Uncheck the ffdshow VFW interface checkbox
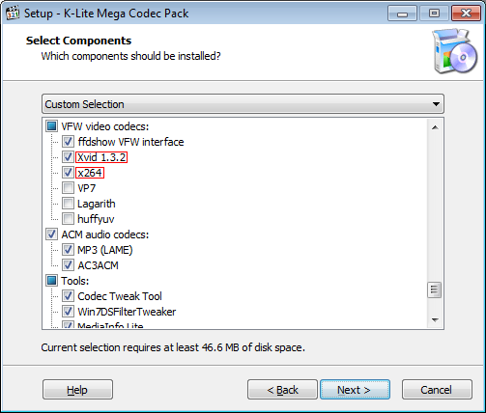This screenshot has width=486, height=413. (x=68, y=142)
